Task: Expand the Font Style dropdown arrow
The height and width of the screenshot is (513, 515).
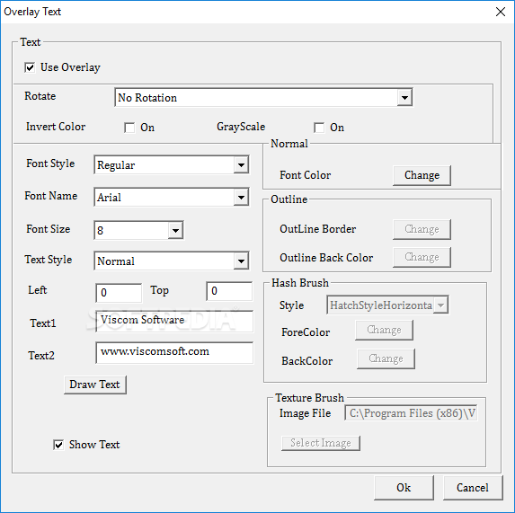Action: [241, 164]
